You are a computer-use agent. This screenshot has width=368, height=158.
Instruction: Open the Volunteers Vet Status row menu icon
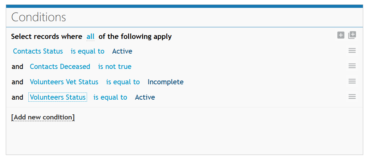tap(352, 81)
